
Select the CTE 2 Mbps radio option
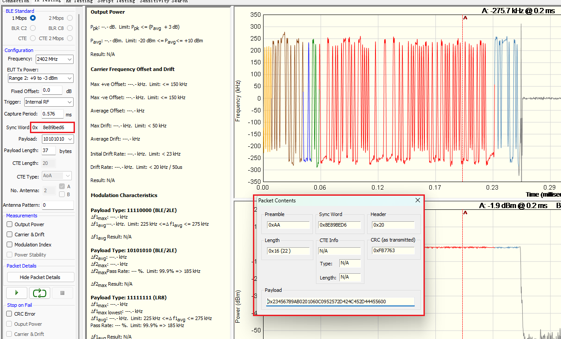pos(70,38)
